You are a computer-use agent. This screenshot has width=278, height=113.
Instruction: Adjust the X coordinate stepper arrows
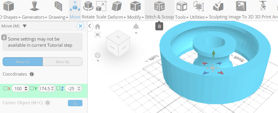coord(26,88)
